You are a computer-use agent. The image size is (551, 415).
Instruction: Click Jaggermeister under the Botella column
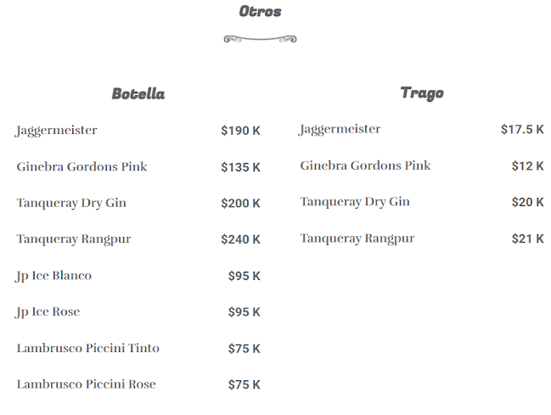click(x=57, y=131)
